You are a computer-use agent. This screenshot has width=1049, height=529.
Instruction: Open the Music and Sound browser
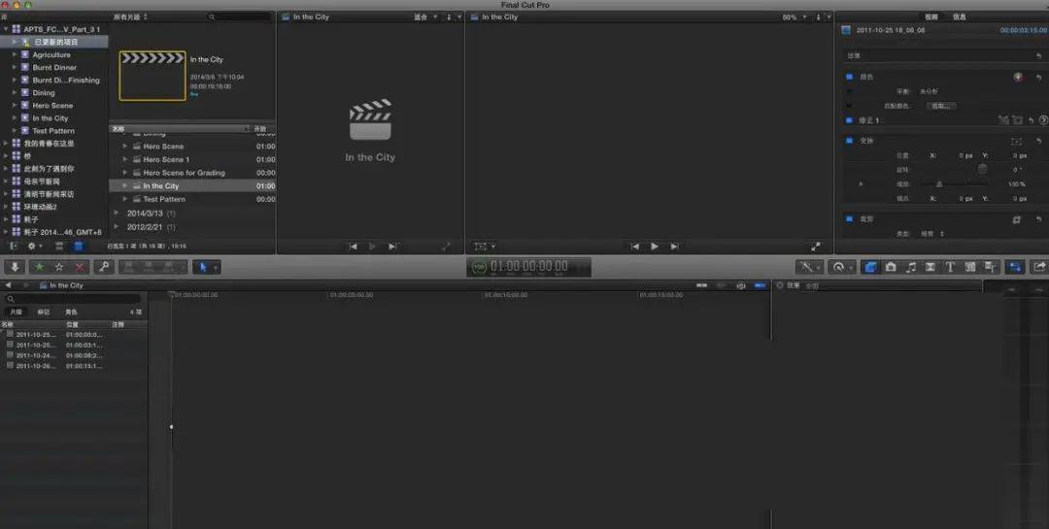coord(910,267)
